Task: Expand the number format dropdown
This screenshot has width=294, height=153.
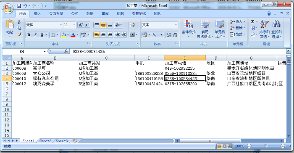Action: [176, 25]
